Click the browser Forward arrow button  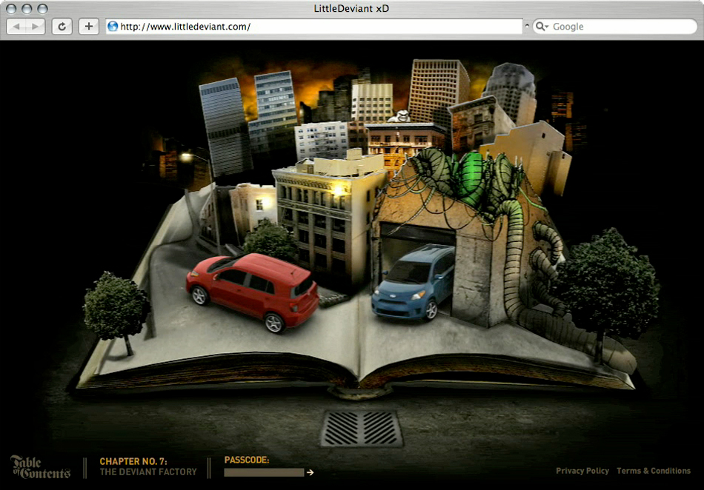click(36, 27)
